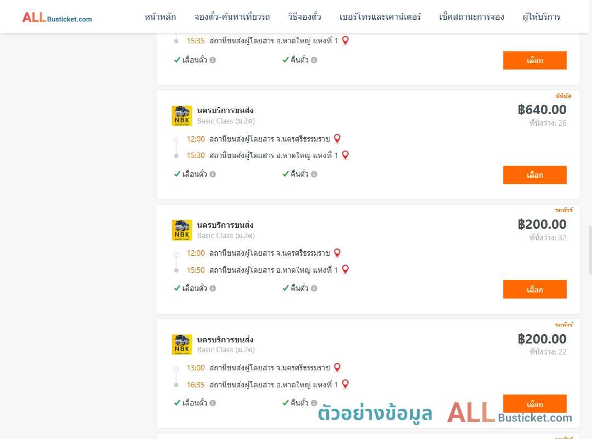Click เลือก button for the 12:00–15:50 trip
Screen dimensions: 592x439
click(534, 290)
